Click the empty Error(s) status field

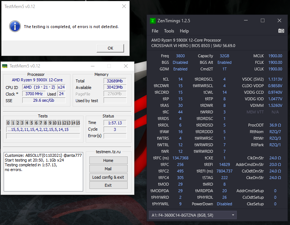click(115, 136)
